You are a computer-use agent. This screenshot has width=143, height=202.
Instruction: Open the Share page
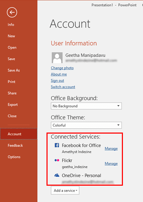tap(12, 93)
